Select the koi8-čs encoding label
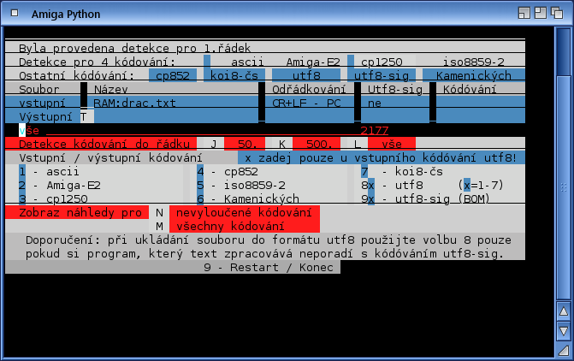Viewport: 574px width, 361px height. pyautogui.click(x=237, y=75)
